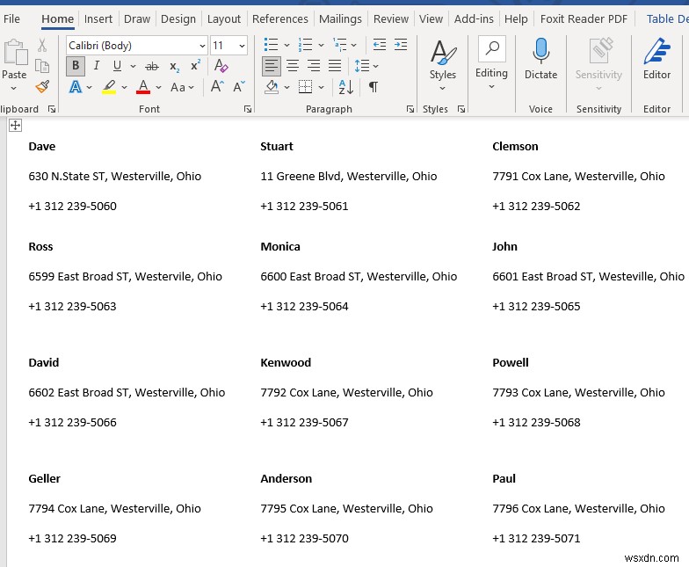Screen dimensions: 689x567
Task: Select the Format Painter brush
Action: pyautogui.click(x=42, y=86)
